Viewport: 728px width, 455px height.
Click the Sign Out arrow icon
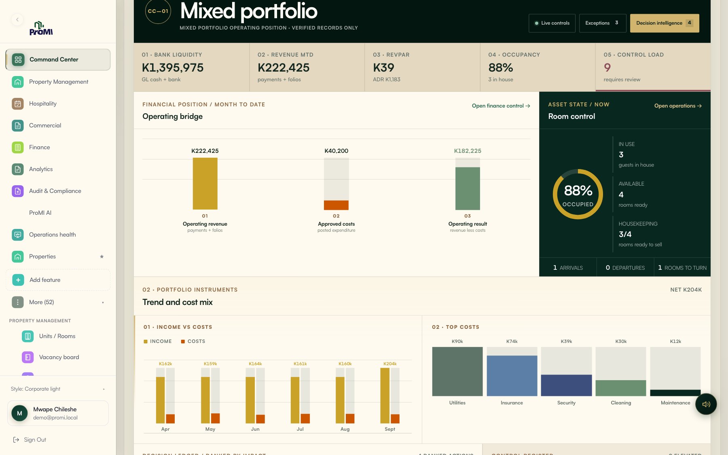[x=16, y=440]
